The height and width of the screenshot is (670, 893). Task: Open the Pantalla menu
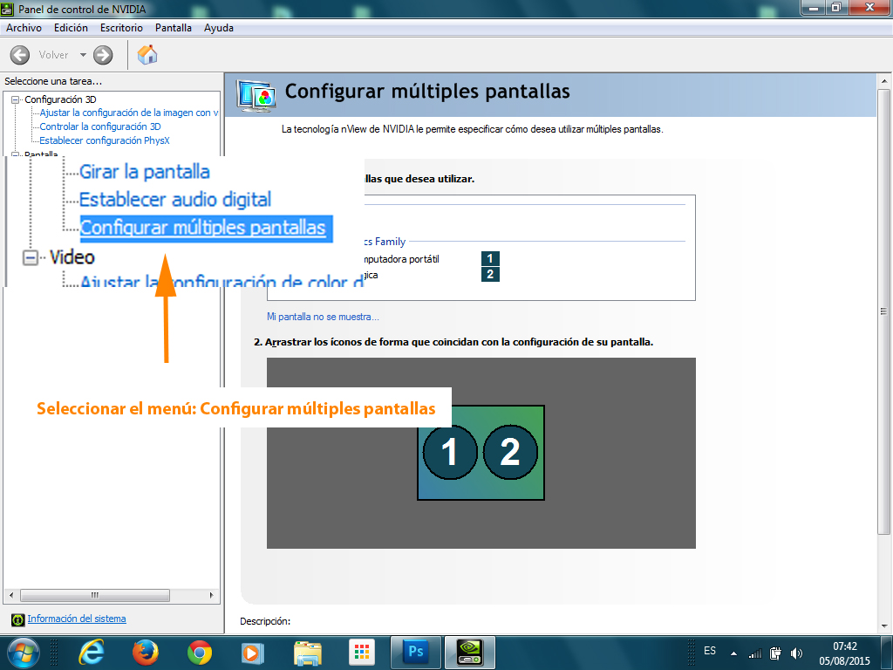click(x=174, y=28)
